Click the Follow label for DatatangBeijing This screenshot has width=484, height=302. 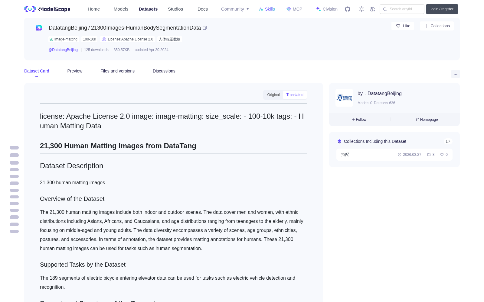click(361, 120)
